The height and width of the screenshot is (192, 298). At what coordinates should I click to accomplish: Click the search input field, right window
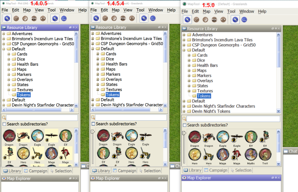pos(233,119)
